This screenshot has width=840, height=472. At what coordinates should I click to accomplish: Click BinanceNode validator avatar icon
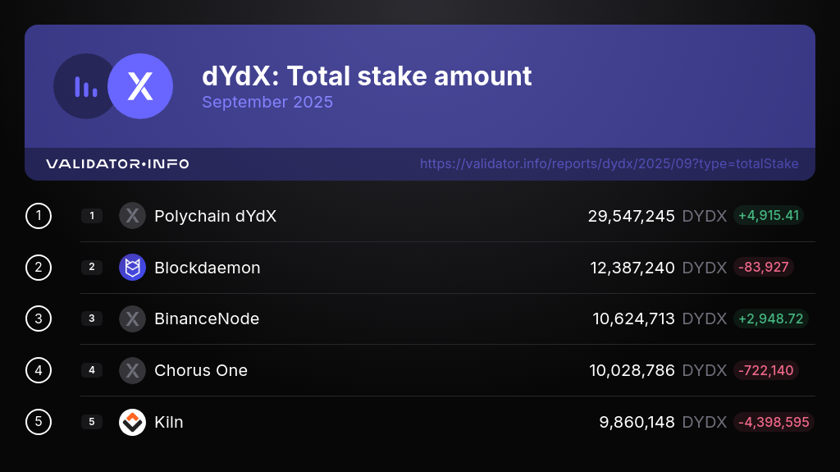[x=132, y=318]
